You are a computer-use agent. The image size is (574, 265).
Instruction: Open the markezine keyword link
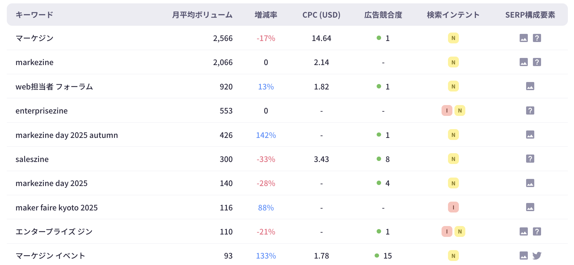[x=35, y=62]
